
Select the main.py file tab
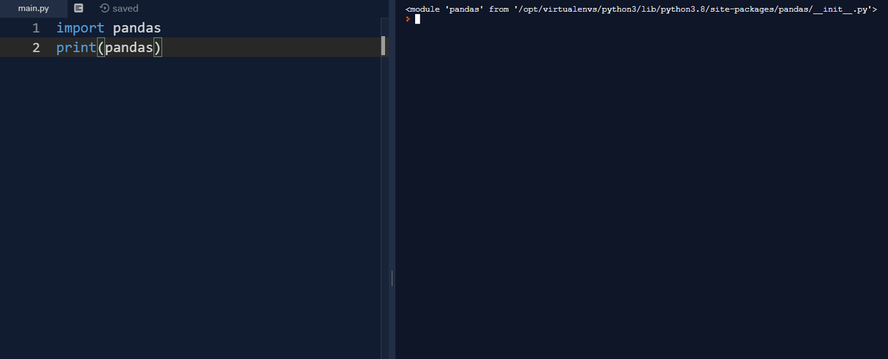click(x=33, y=9)
